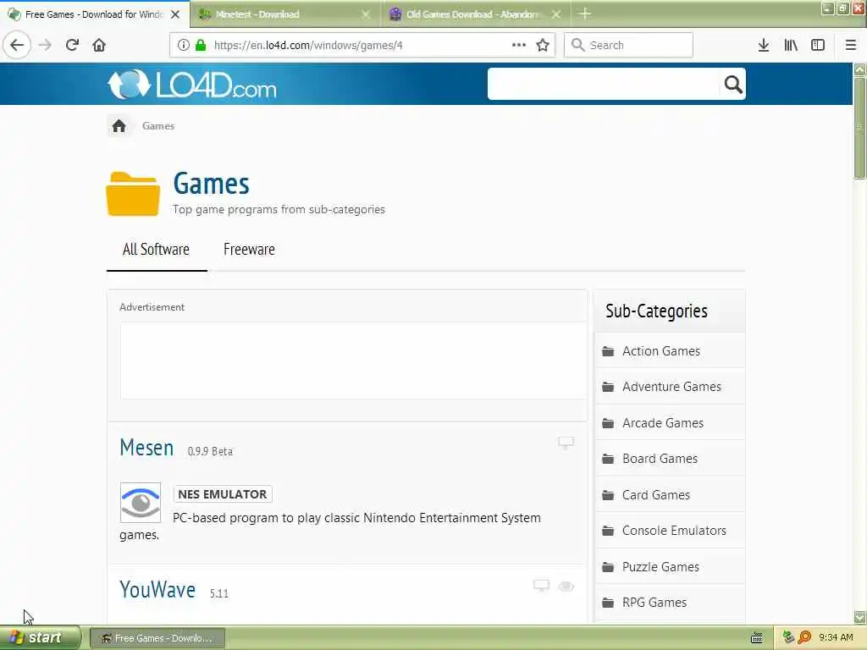Click the keyboard icon in taskbar
Image resolution: width=867 pixels, height=650 pixels.
[757, 638]
